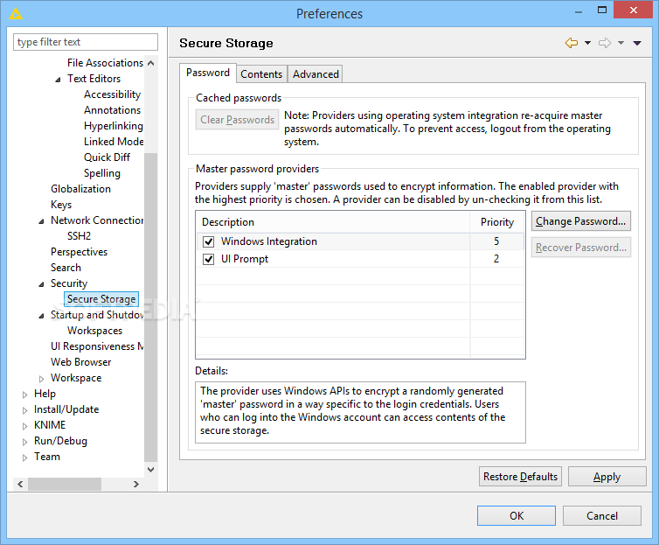Open the Quick Diff preferences
The height and width of the screenshot is (545, 659).
pos(107,157)
